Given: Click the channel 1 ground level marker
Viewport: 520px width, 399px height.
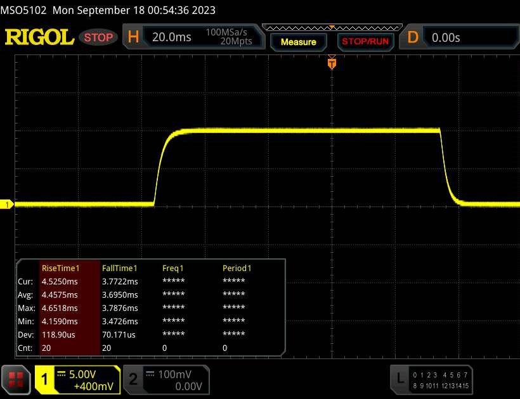Looking at the screenshot, I should tap(8, 205).
